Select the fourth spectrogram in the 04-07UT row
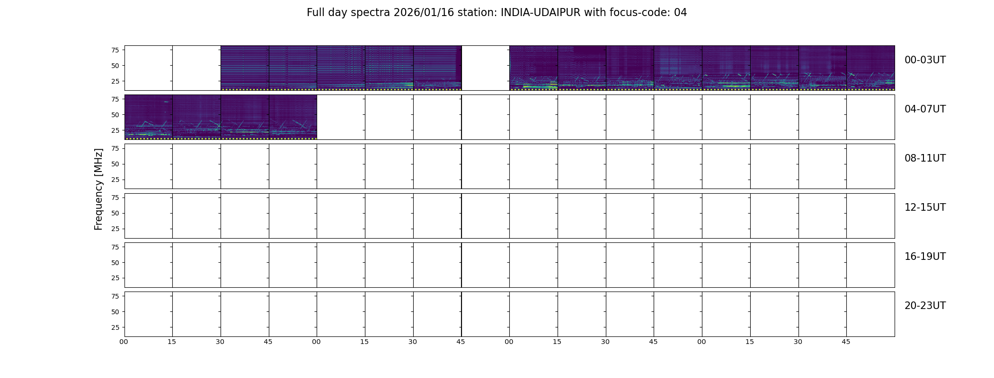Viewport: 994px width, 378px height. tap(293, 117)
